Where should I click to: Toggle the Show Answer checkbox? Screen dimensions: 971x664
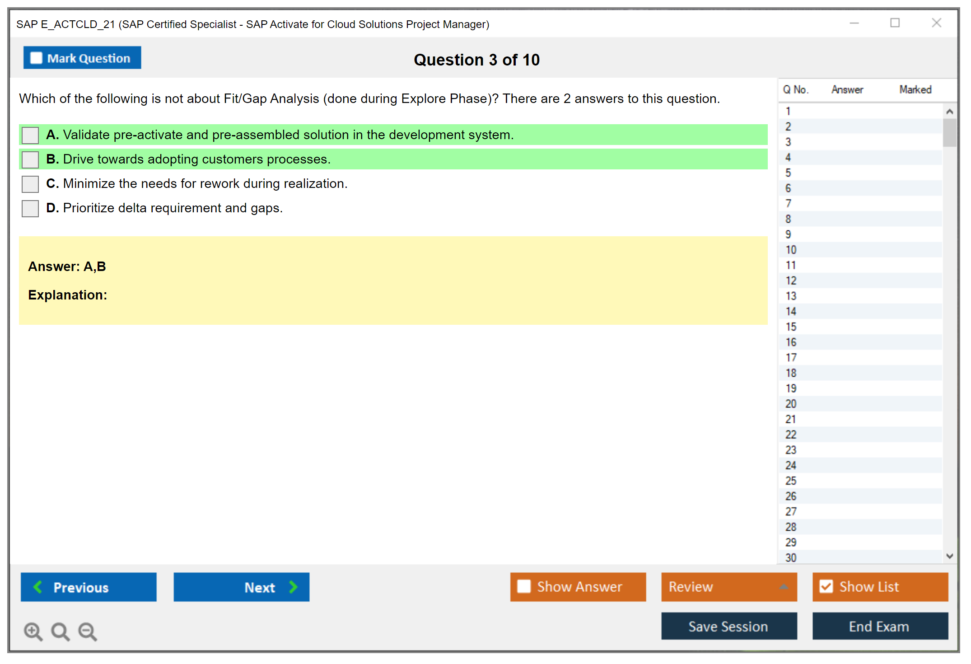pos(524,586)
